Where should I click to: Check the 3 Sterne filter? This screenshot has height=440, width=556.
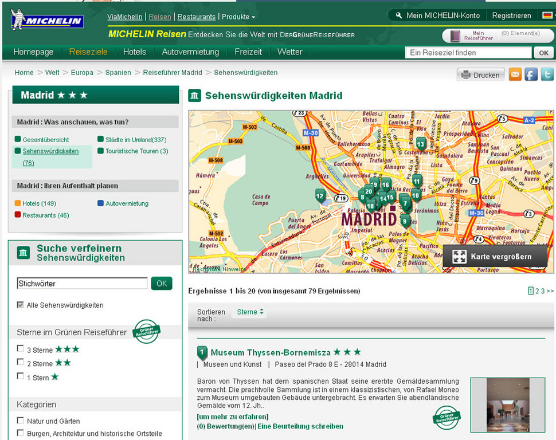pos(20,348)
